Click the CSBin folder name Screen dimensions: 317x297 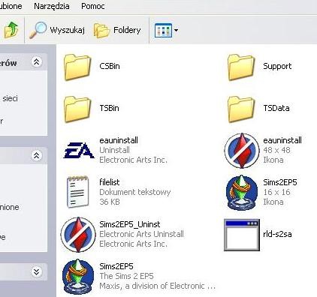(110, 66)
